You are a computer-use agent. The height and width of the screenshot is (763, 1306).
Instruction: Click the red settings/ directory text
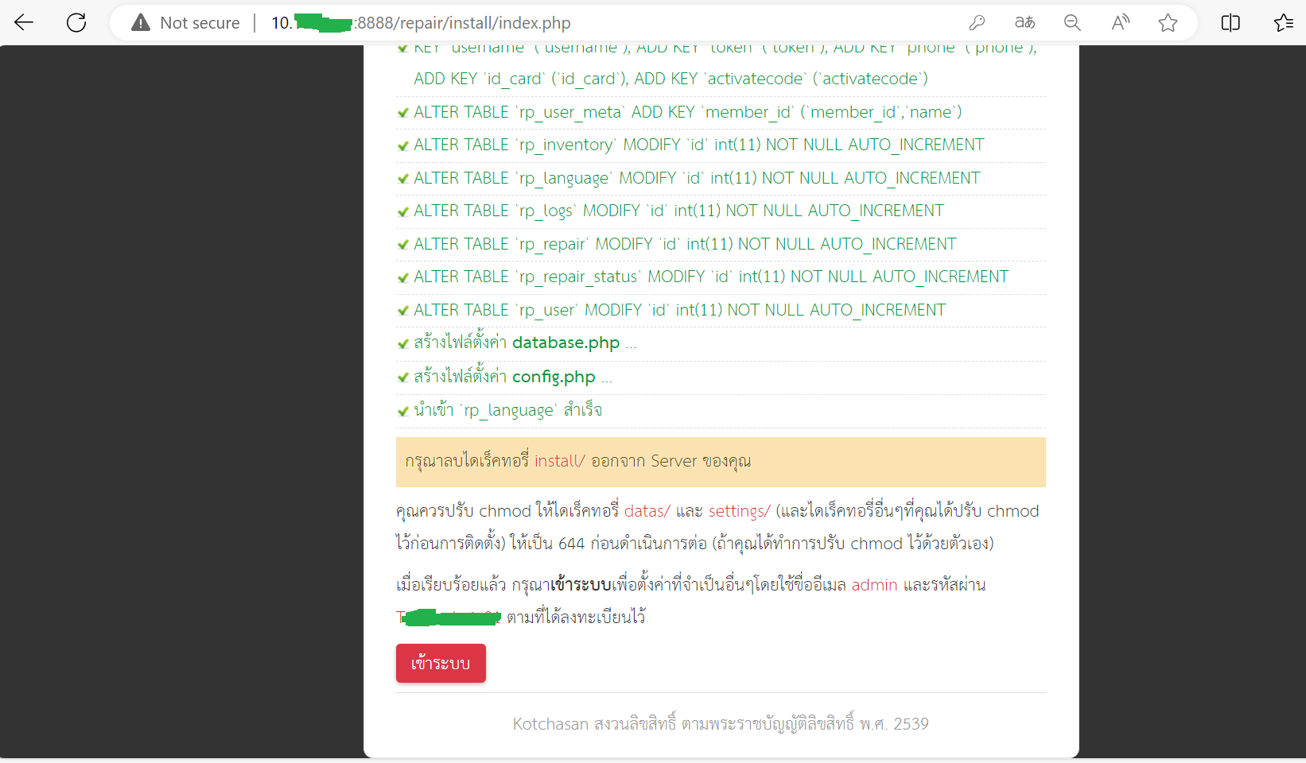(x=739, y=511)
